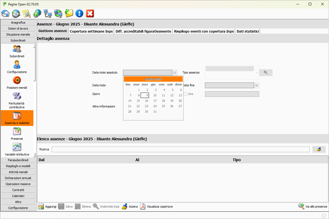Open the Subordinati sidebar icon
The image size is (329, 219).
pos(17,49)
